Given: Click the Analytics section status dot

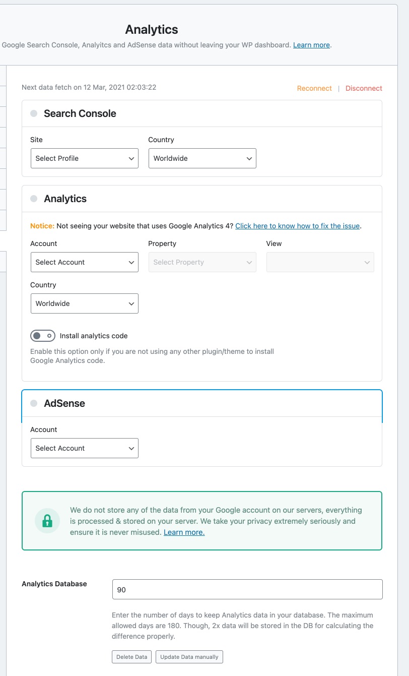Looking at the screenshot, I should (x=34, y=199).
